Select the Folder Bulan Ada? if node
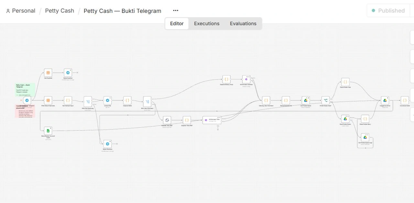Screen dimensions: 414x203 coord(326,100)
